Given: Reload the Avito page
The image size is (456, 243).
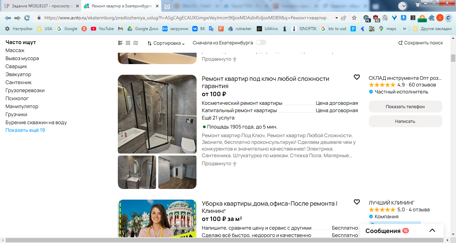Looking at the screenshot, I should [x=27, y=18].
